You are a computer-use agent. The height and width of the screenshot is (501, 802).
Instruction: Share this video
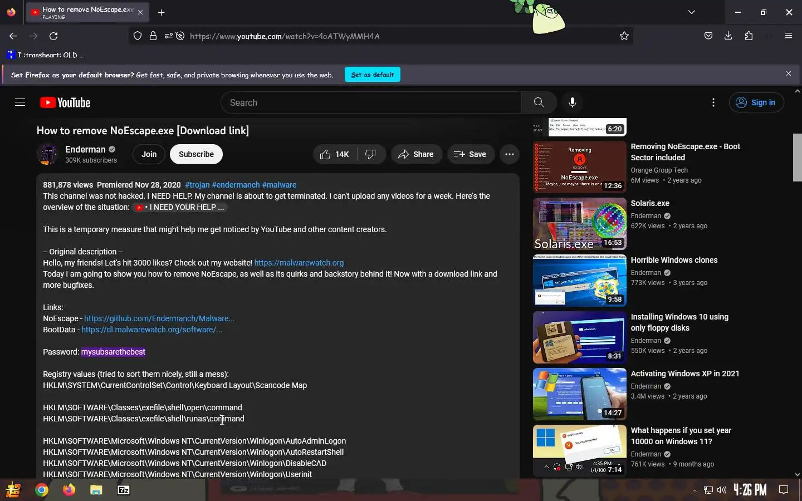(x=417, y=154)
